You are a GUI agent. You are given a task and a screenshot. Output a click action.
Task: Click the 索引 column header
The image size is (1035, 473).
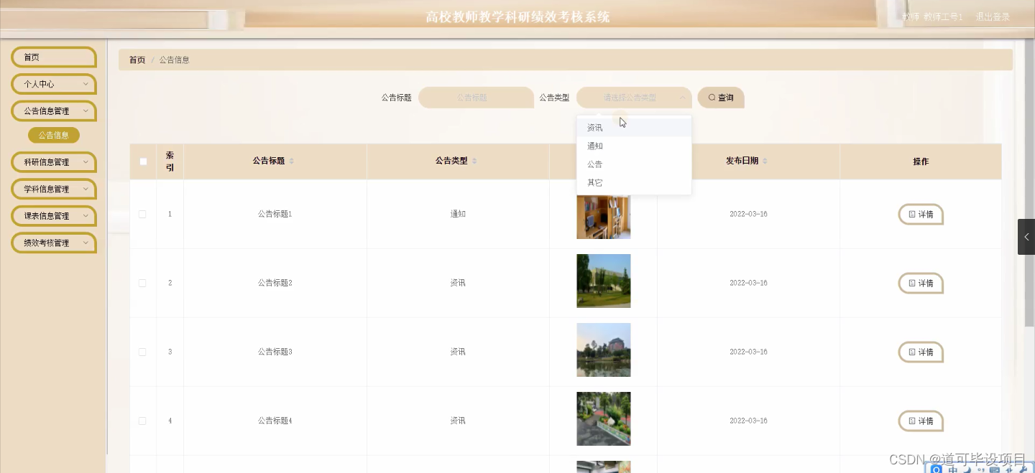click(x=170, y=161)
